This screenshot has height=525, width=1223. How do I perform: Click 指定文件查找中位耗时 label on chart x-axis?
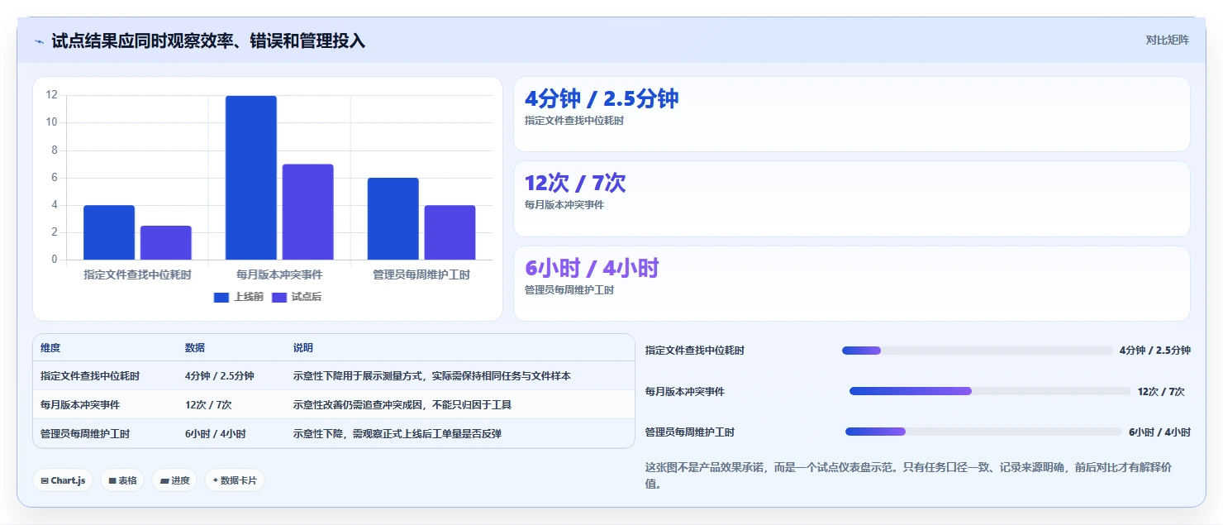tap(137, 274)
